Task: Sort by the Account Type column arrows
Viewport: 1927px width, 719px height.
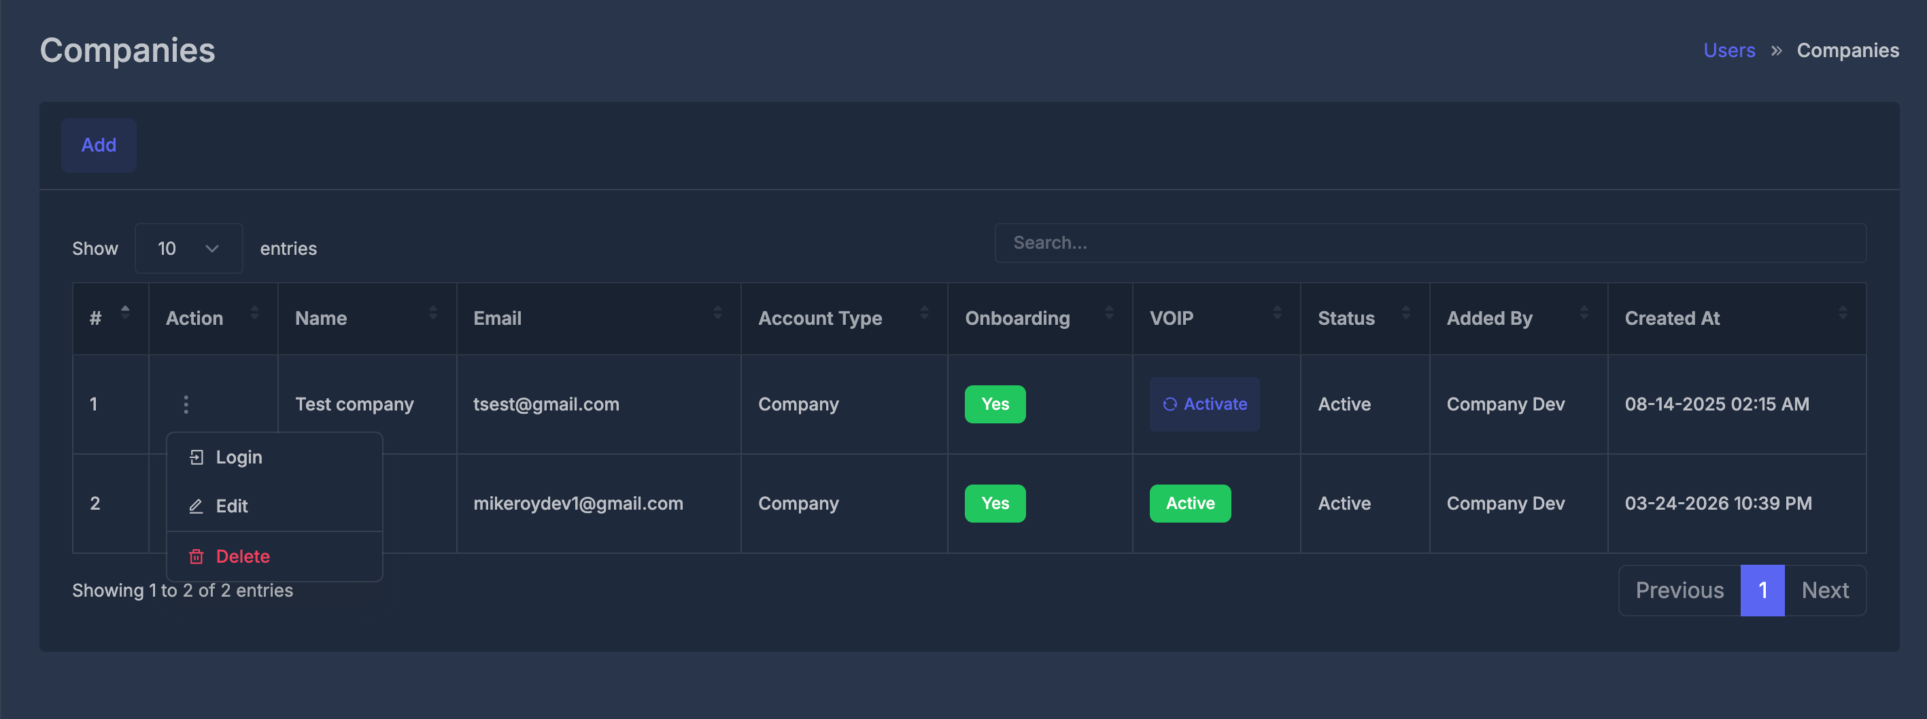Action: pyautogui.click(x=924, y=313)
